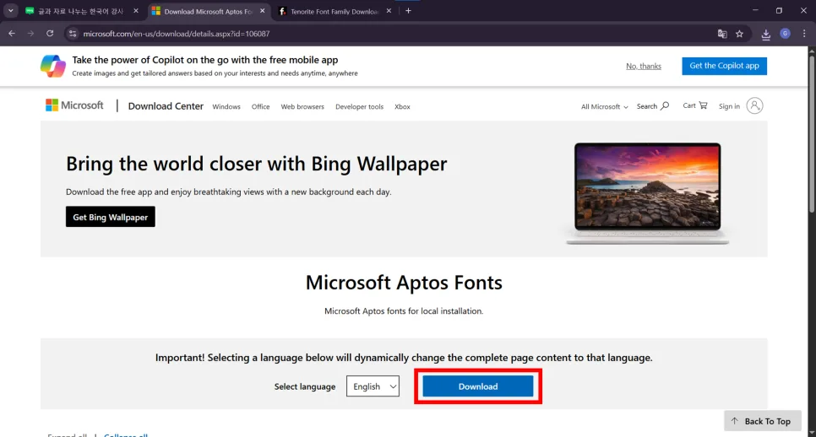Close the Download Microsoft Aptos Fonts tab
Viewport: 816px width, 437px height.
(x=262, y=10)
